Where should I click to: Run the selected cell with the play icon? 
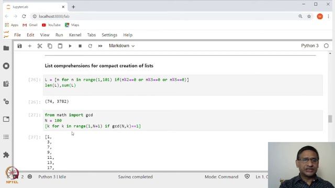point(70,46)
